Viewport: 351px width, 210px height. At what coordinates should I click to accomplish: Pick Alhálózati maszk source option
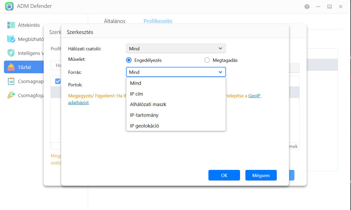[148, 104]
